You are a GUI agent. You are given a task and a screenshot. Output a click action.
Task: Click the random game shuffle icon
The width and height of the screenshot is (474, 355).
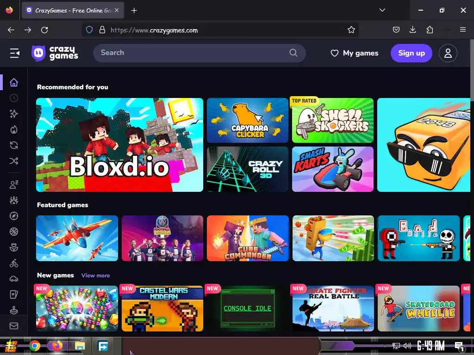14,161
